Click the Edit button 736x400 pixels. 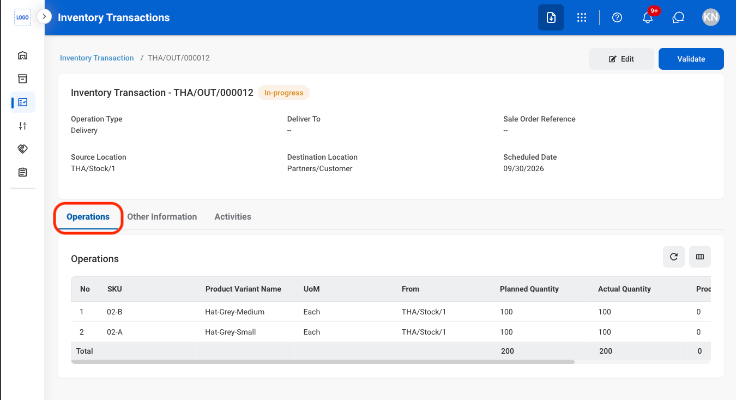pyautogui.click(x=622, y=59)
